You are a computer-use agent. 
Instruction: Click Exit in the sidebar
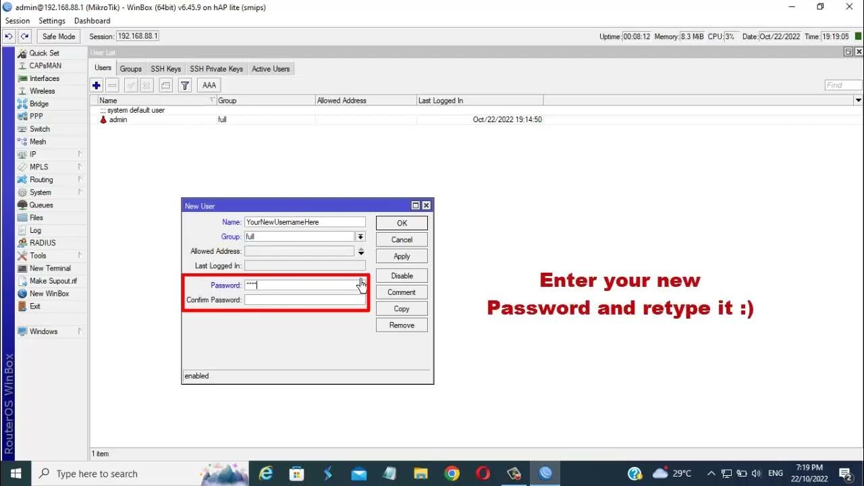(x=34, y=306)
